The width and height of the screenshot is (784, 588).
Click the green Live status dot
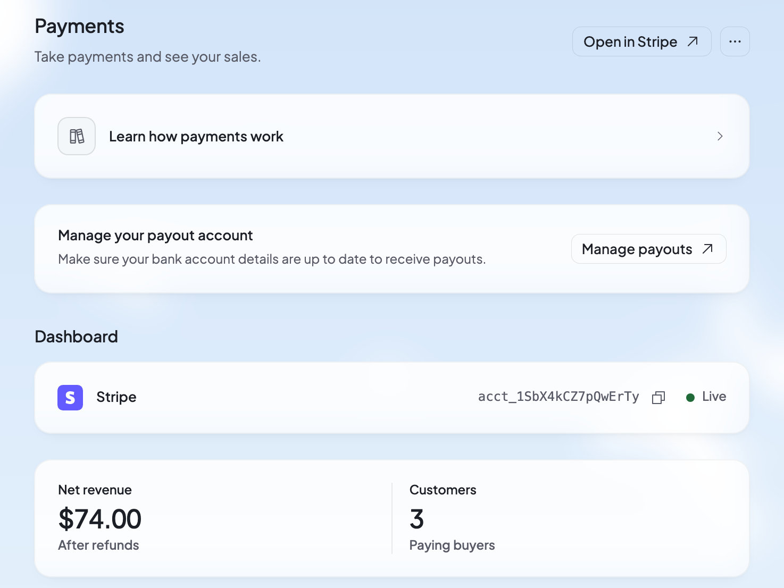(690, 398)
